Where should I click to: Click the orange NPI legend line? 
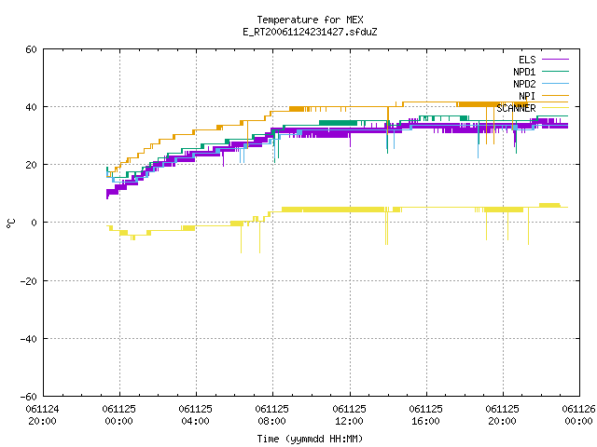(555, 96)
